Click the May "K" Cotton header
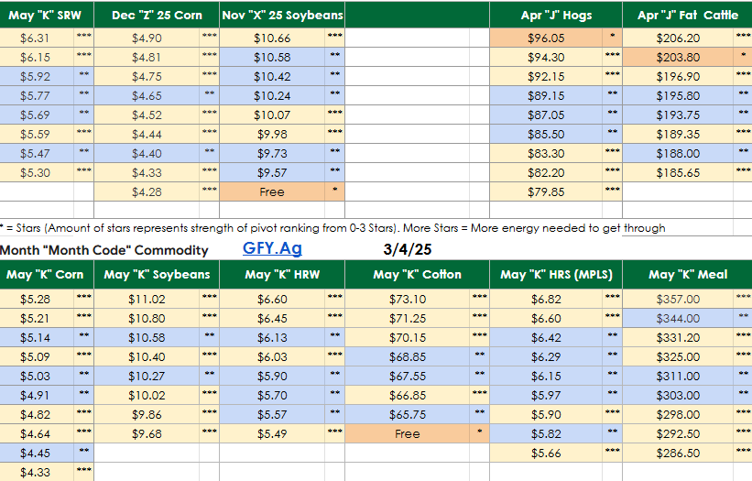This screenshot has height=481, width=752. click(x=418, y=274)
